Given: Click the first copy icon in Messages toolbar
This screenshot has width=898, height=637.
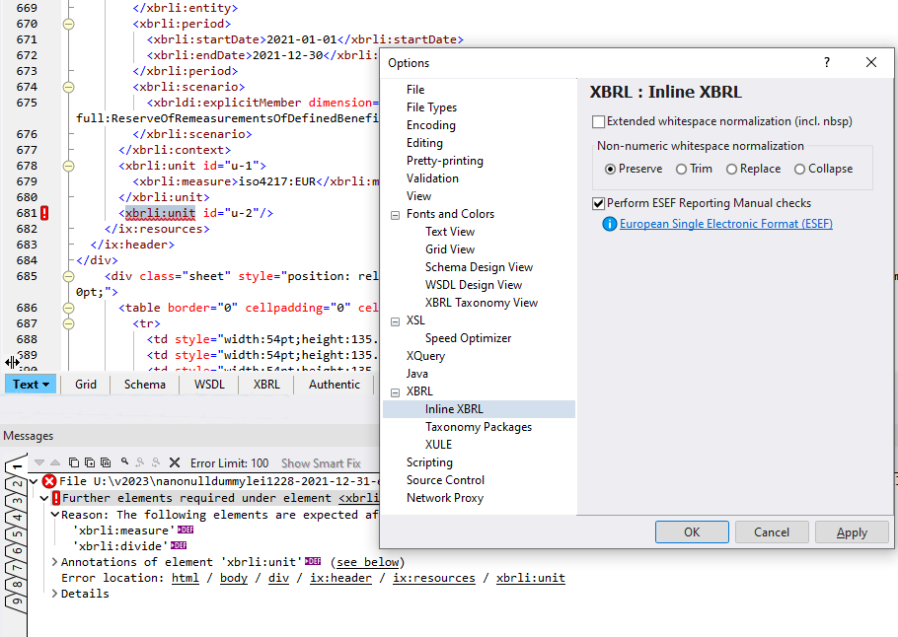Looking at the screenshot, I should pyautogui.click(x=73, y=462).
